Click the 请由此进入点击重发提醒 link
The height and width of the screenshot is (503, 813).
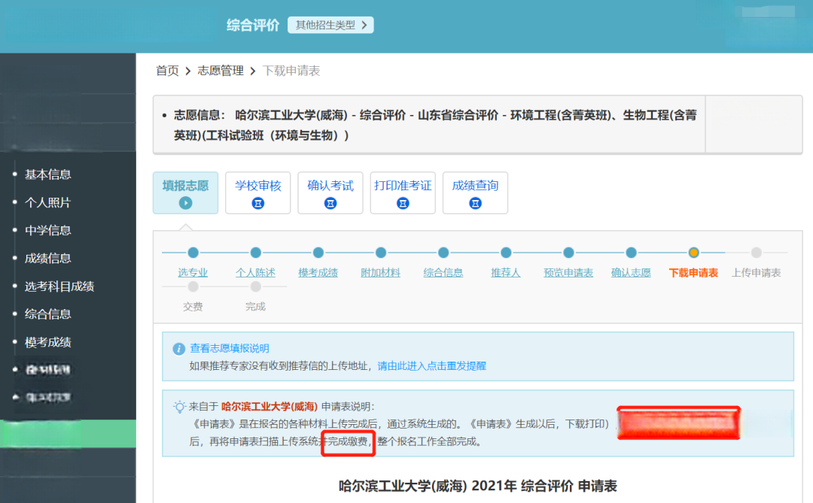pyautogui.click(x=432, y=366)
